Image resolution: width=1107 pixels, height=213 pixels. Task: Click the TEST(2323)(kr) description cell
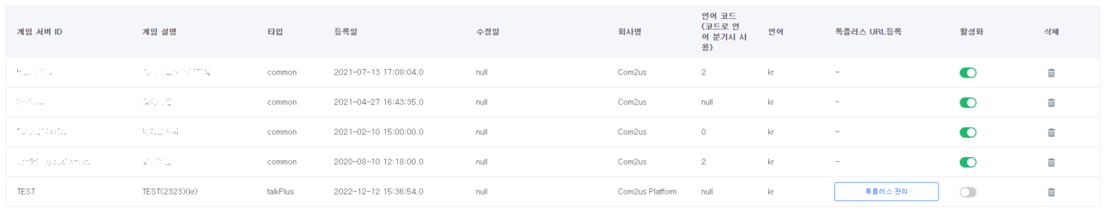pyautogui.click(x=169, y=191)
